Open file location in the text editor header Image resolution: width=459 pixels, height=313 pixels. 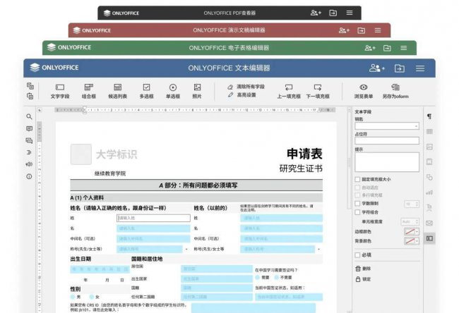399,68
